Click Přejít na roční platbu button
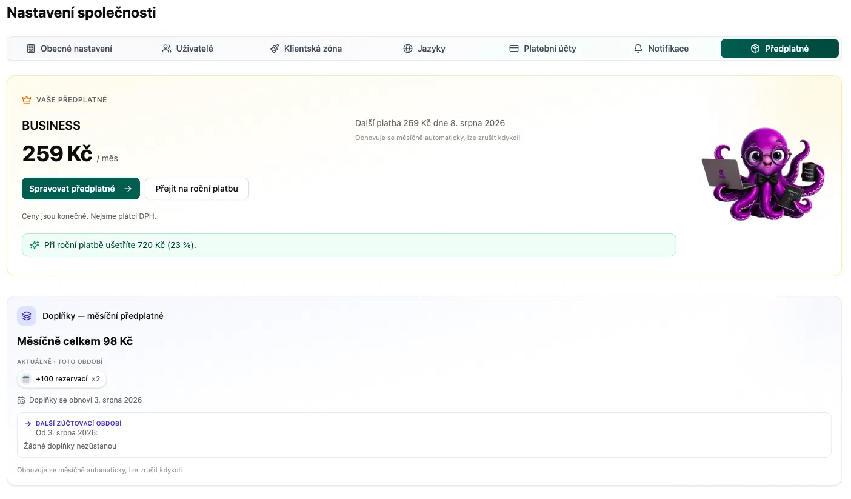 coord(196,189)
